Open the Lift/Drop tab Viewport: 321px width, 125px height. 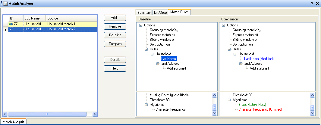click(160, 13)
